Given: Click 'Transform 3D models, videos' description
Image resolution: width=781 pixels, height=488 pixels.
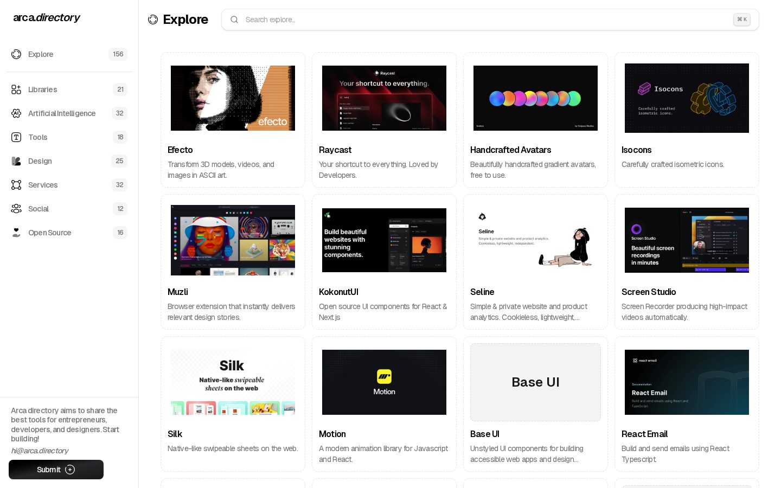Looking at the screenshot, I should pyautogui.click(x=221, y=170).
